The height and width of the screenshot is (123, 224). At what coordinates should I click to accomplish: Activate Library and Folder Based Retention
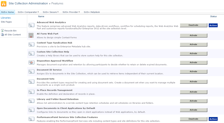[x=194, y=101]
